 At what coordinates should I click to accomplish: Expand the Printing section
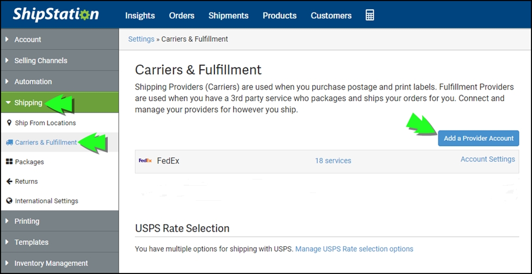click(x=60, y=221)
